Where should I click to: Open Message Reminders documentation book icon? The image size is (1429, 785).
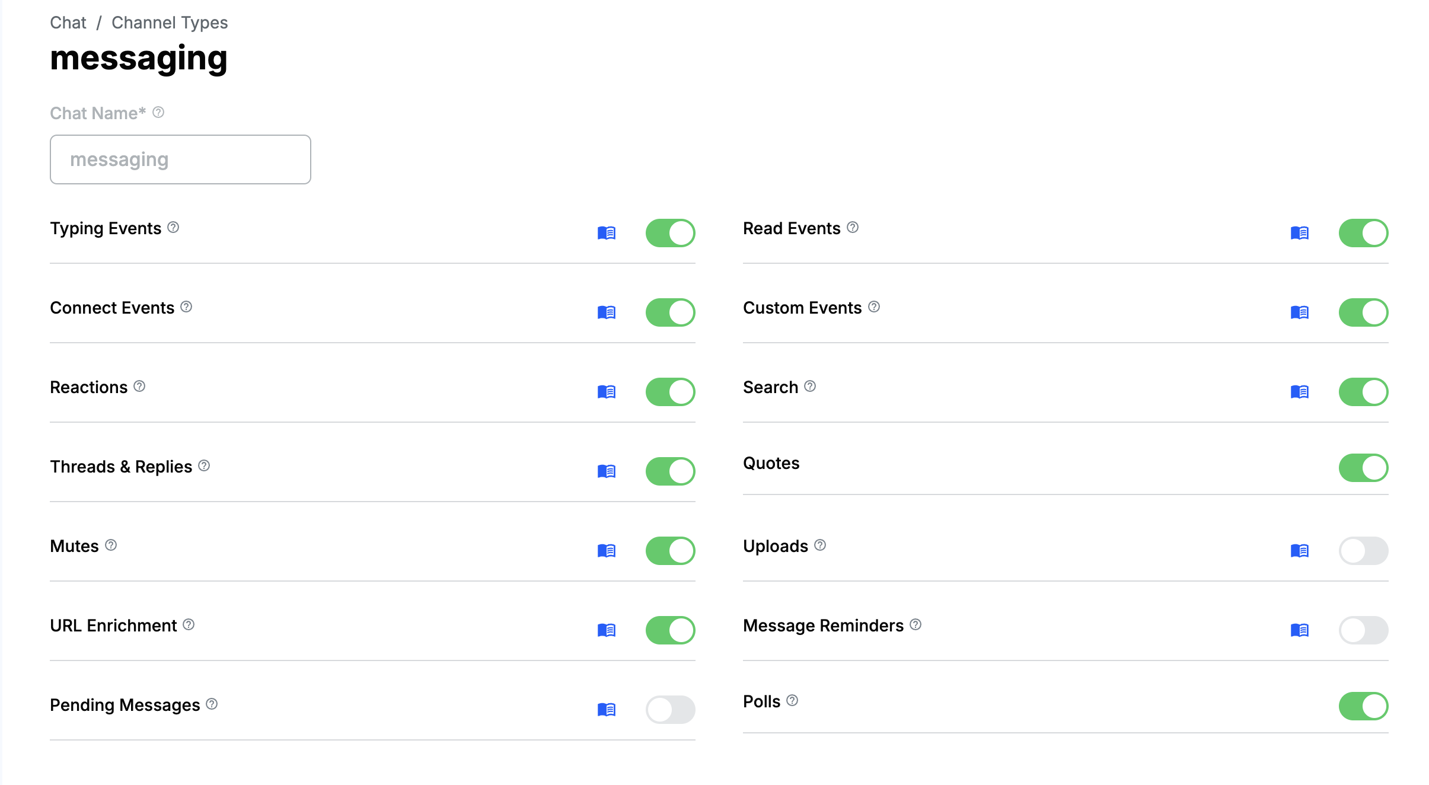tap(1299, 630)
